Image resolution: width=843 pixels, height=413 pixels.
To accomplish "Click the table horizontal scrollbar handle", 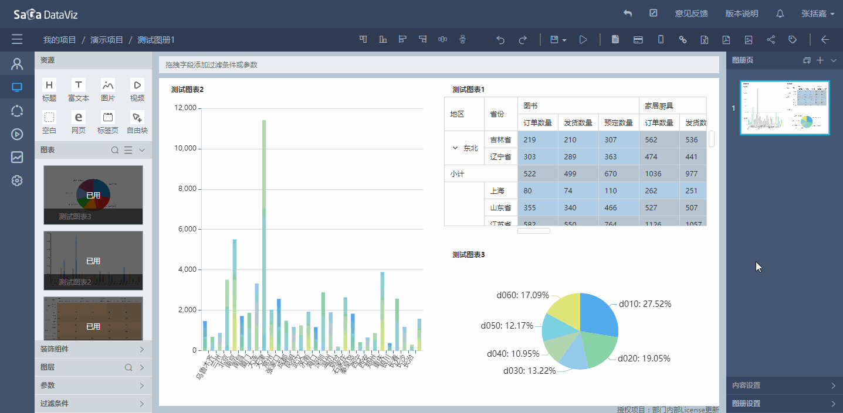I will 534,231.
